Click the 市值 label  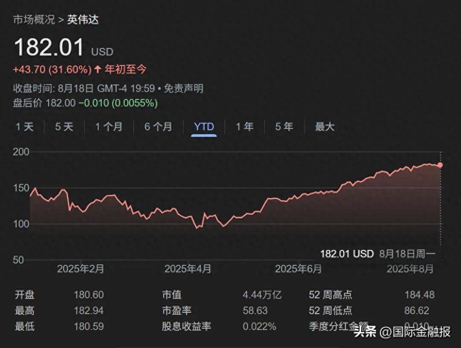pyautogui.click(x=172, y=295)
